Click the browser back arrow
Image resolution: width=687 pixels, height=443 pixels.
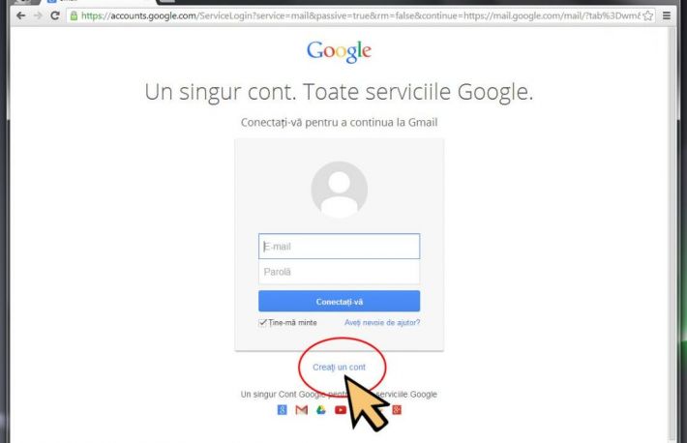(x=20, y=15)
